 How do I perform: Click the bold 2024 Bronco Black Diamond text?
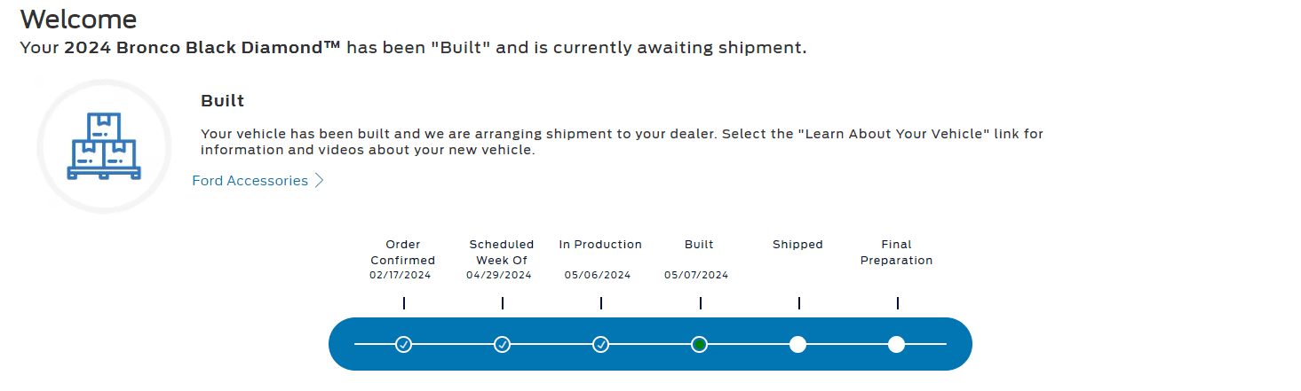[x=202, y=48]
